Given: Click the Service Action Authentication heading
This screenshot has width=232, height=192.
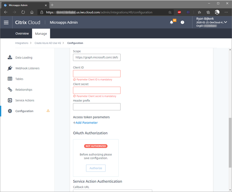Looking at the screenshot, I should click(98, 181).
